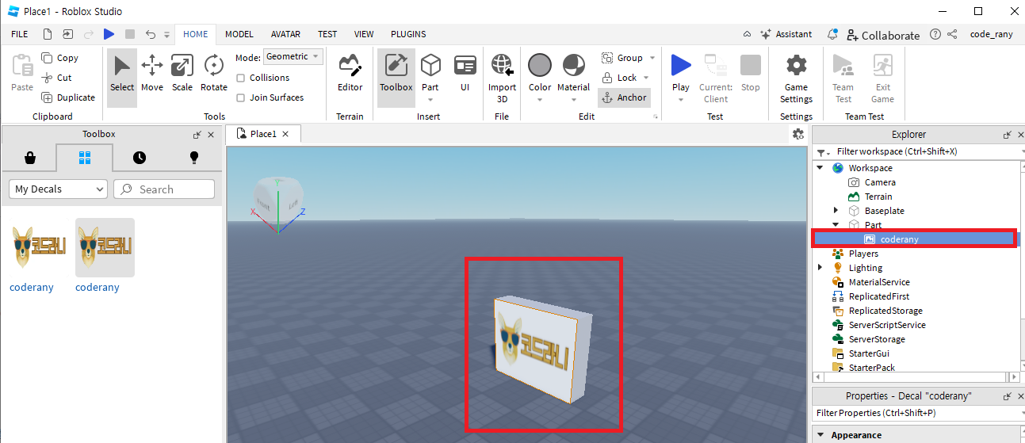Screen dimensions: 1025x443
Task: Click the Copy button
Action: pyautogui.click(x=60, y=58)
